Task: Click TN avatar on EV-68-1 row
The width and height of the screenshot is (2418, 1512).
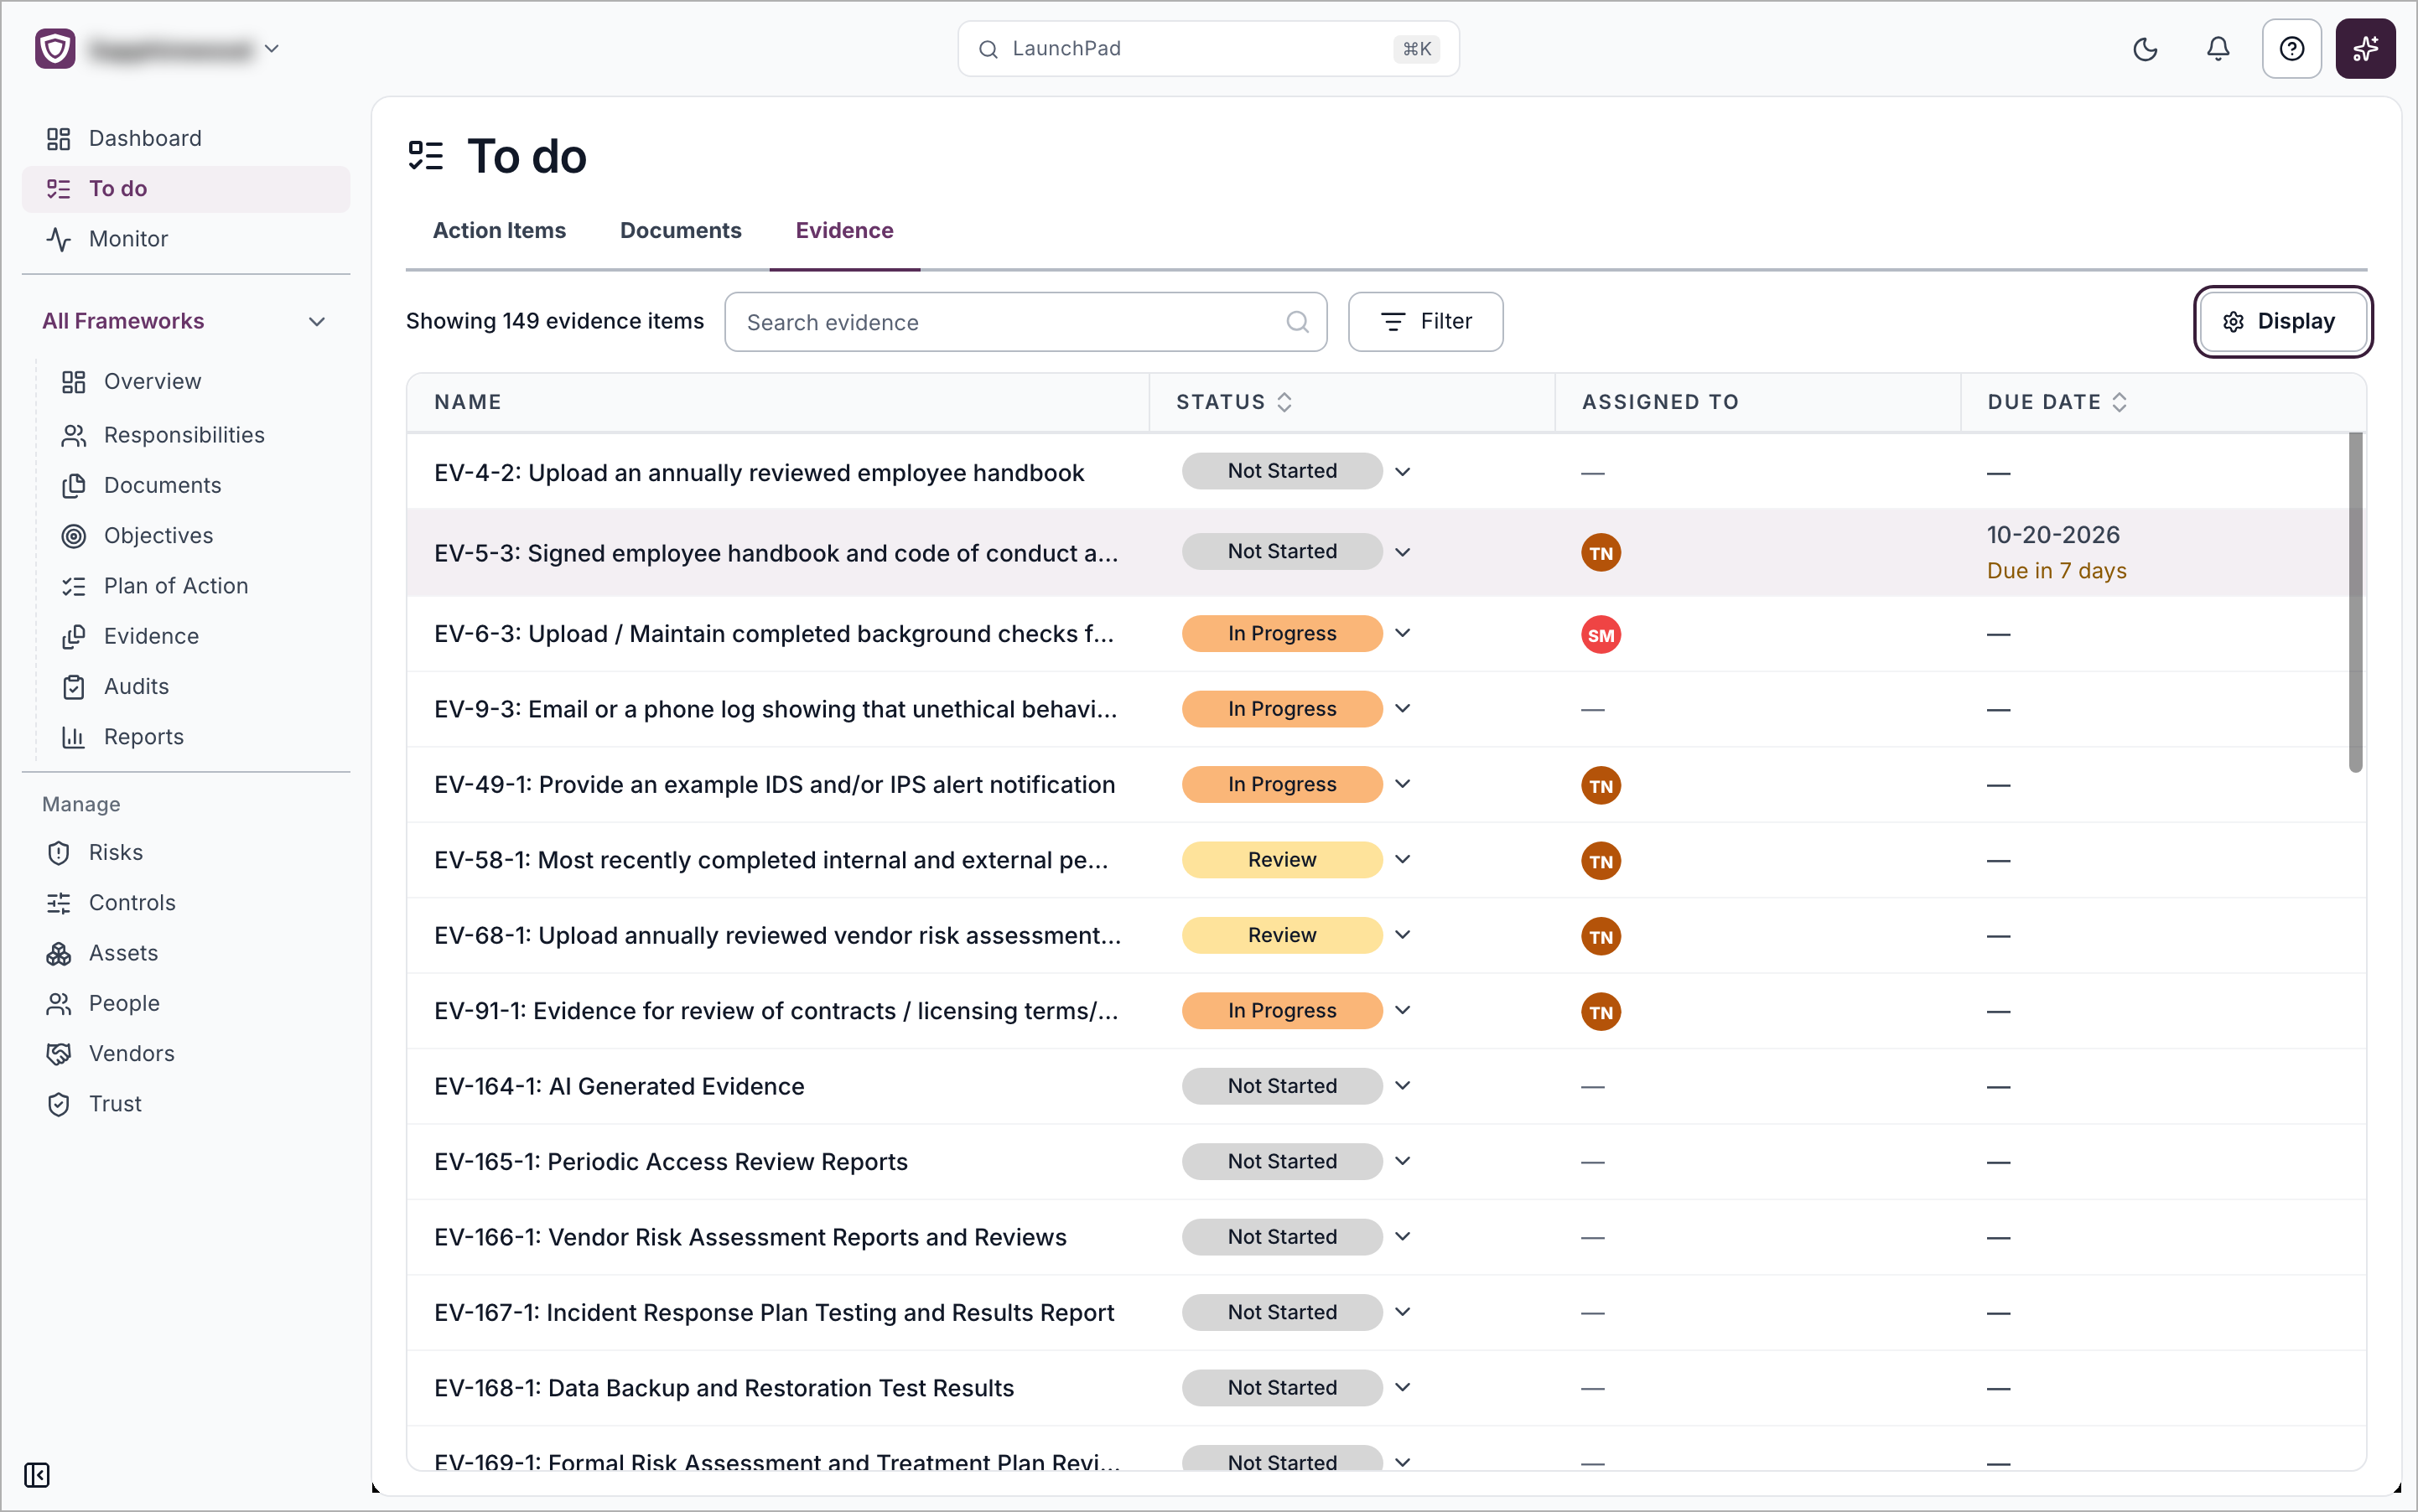Action: (x=1601, y=936)
